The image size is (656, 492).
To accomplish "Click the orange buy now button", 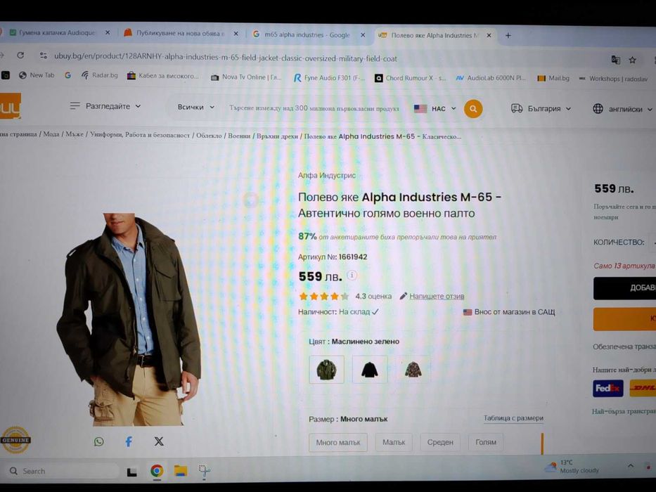I will [x=624, y=319].
